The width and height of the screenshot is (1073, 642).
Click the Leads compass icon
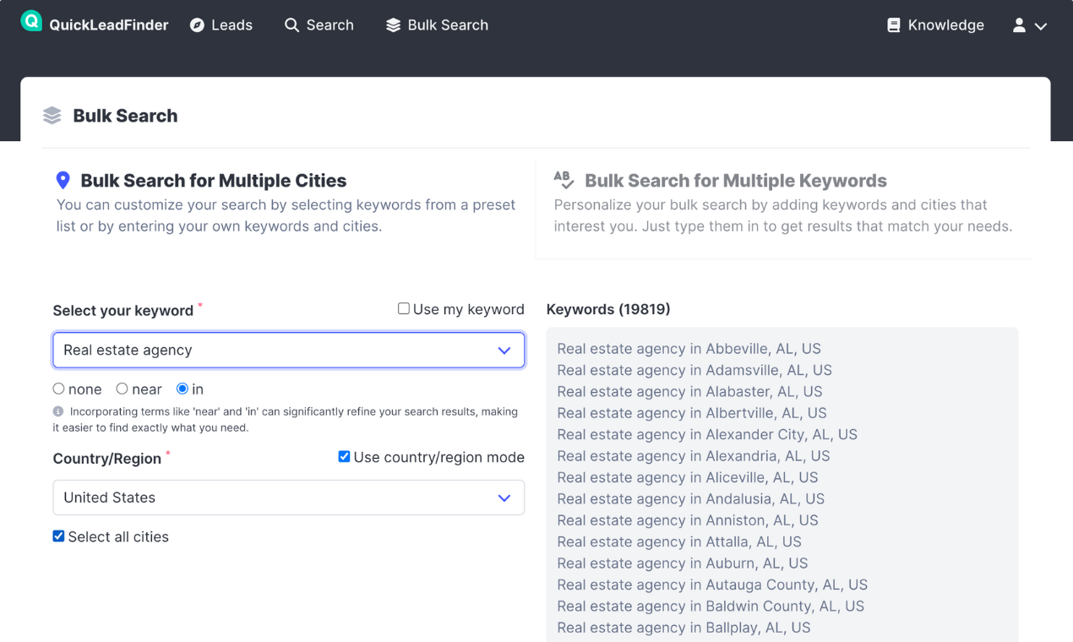click(197, 25)
